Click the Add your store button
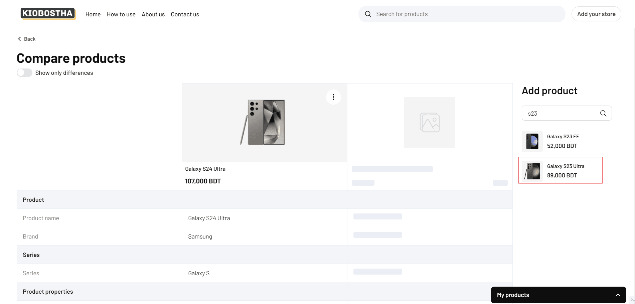The width and height of the screenshot is (635, 304). tap(596, 14)
